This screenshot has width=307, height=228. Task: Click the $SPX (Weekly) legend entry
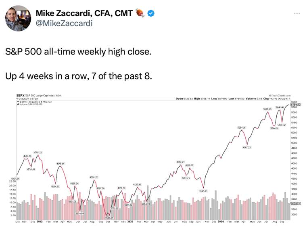32,102
